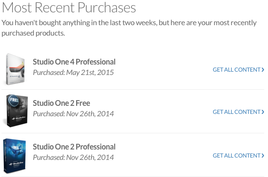Get all content for Studio One 2 Professional
The image size is (268, 177).
[238, 156]
